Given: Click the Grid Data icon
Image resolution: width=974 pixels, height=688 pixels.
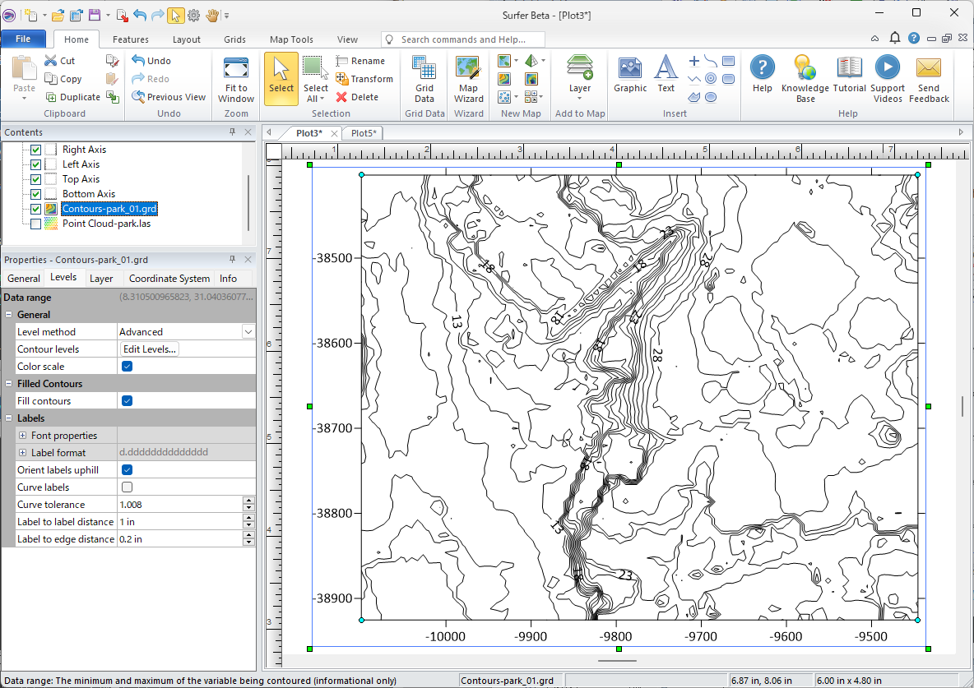Looking at the screenshot, I should point(424,69).
